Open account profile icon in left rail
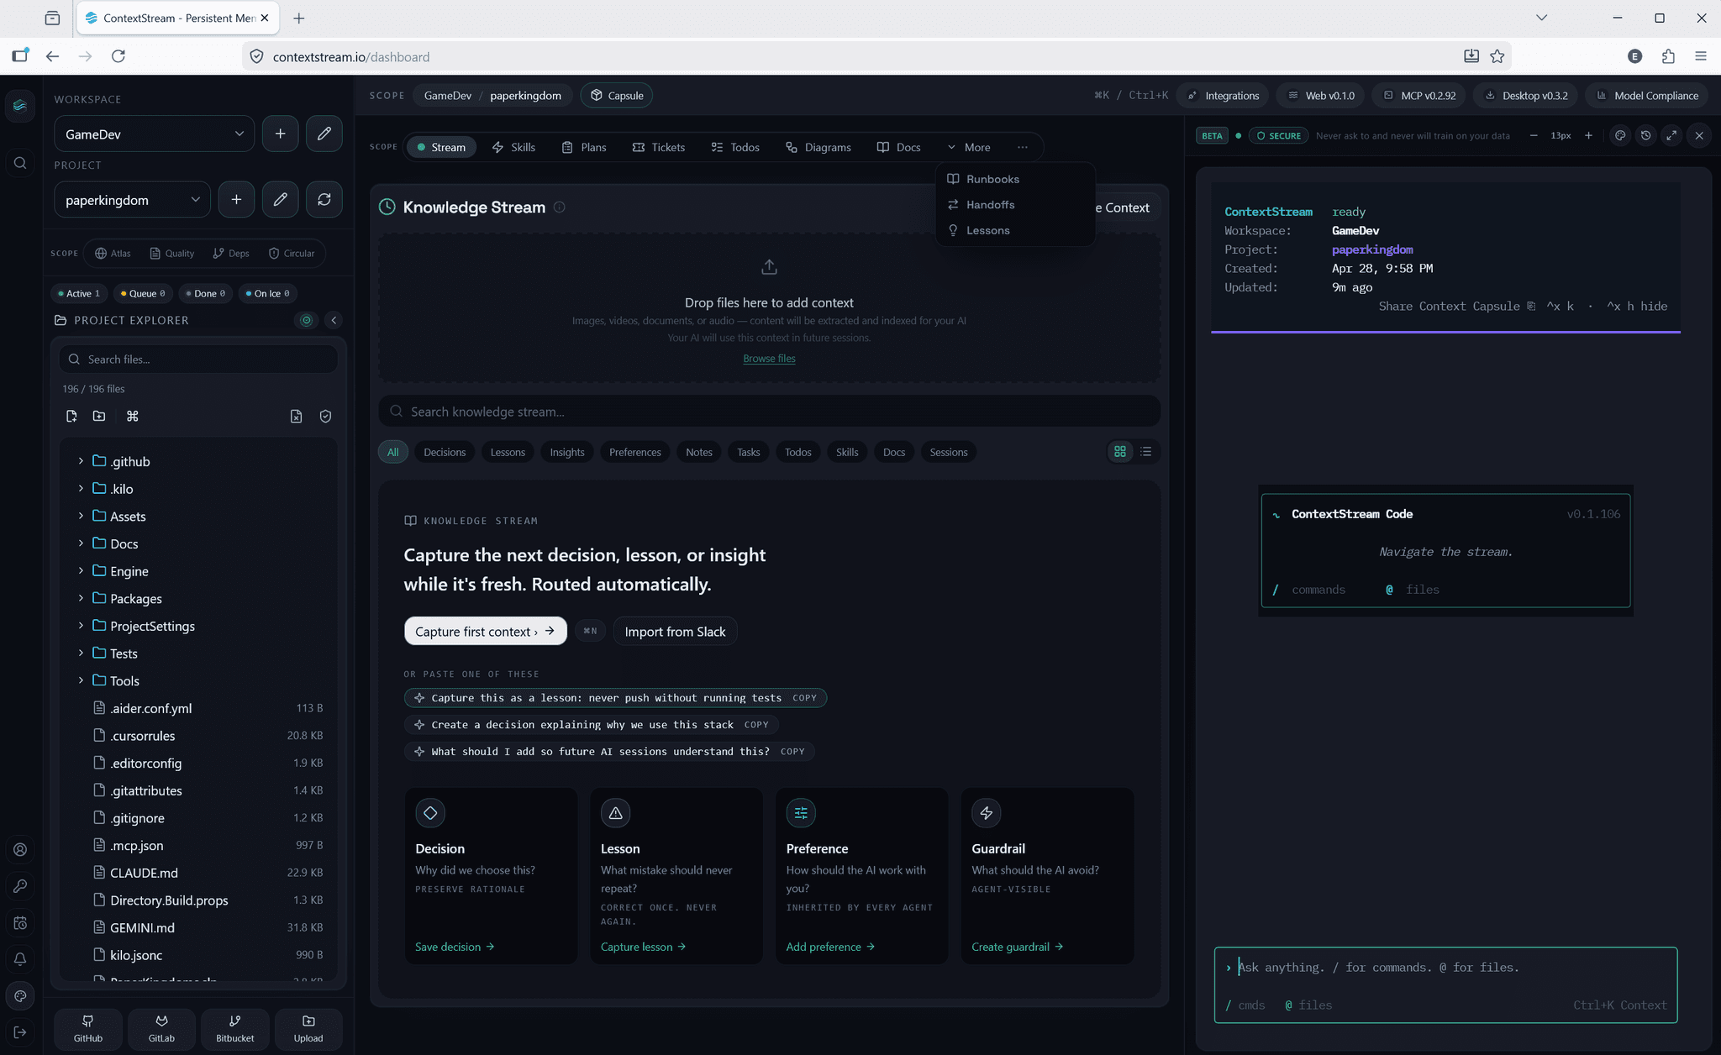 (x=20, y=849)
